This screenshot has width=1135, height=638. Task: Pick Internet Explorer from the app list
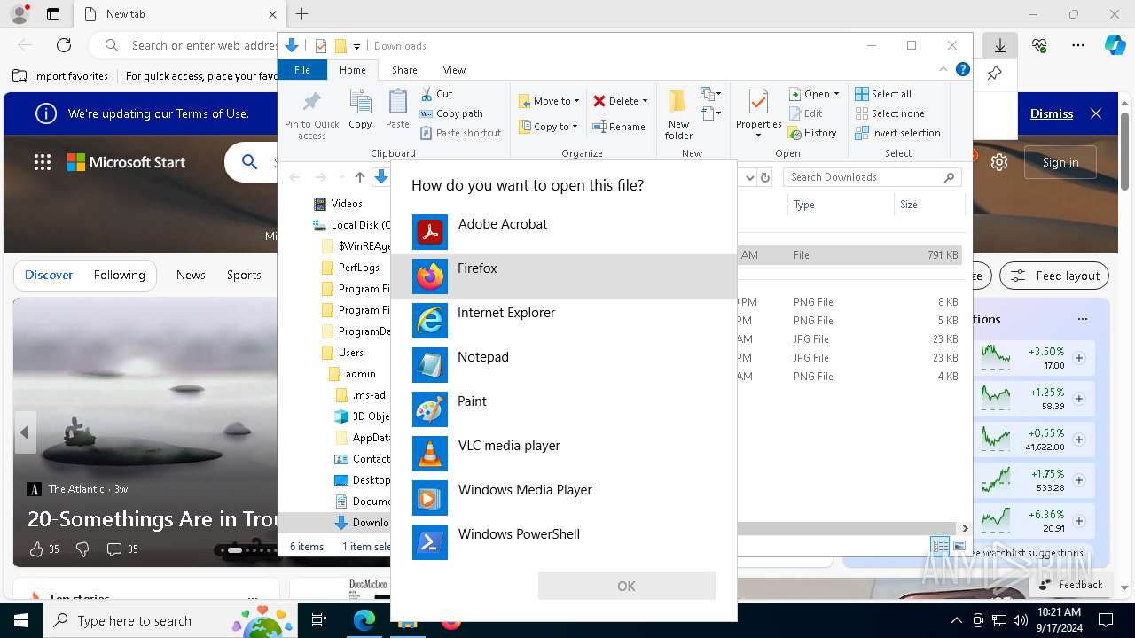point(564,321)
